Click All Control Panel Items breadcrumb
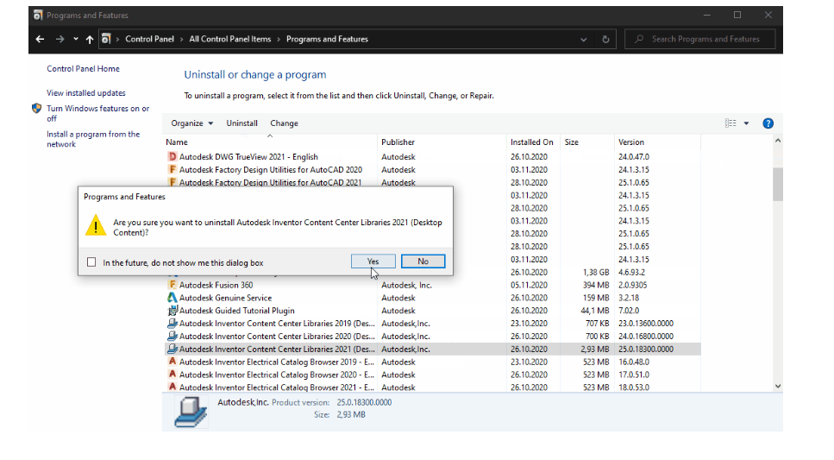 (x=229, y=39)
